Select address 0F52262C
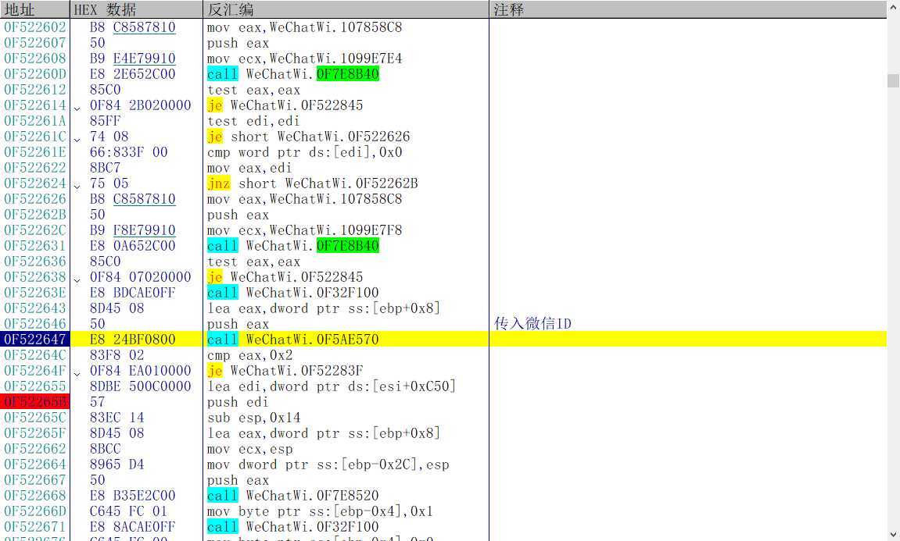The width and height of the screenshot is (900, 541). (35, 230)
